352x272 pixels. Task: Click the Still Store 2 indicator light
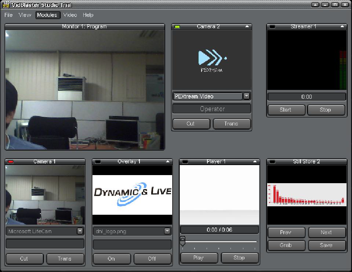[272, 162]
